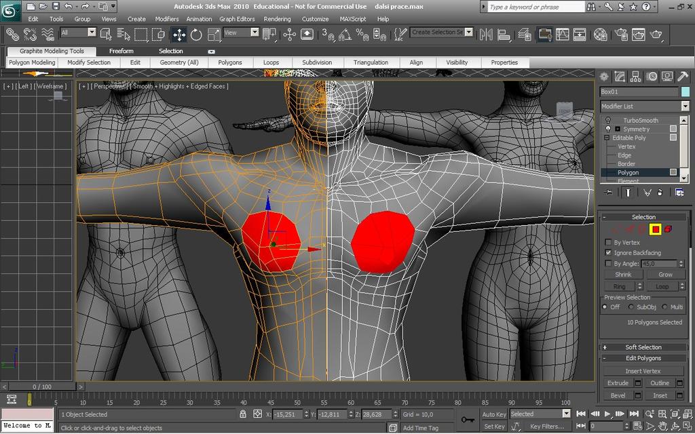Toggle Symmetry modifier lightbulb
Image resolution: width=695 pixels, height=434 pixels.
(608, 129)
